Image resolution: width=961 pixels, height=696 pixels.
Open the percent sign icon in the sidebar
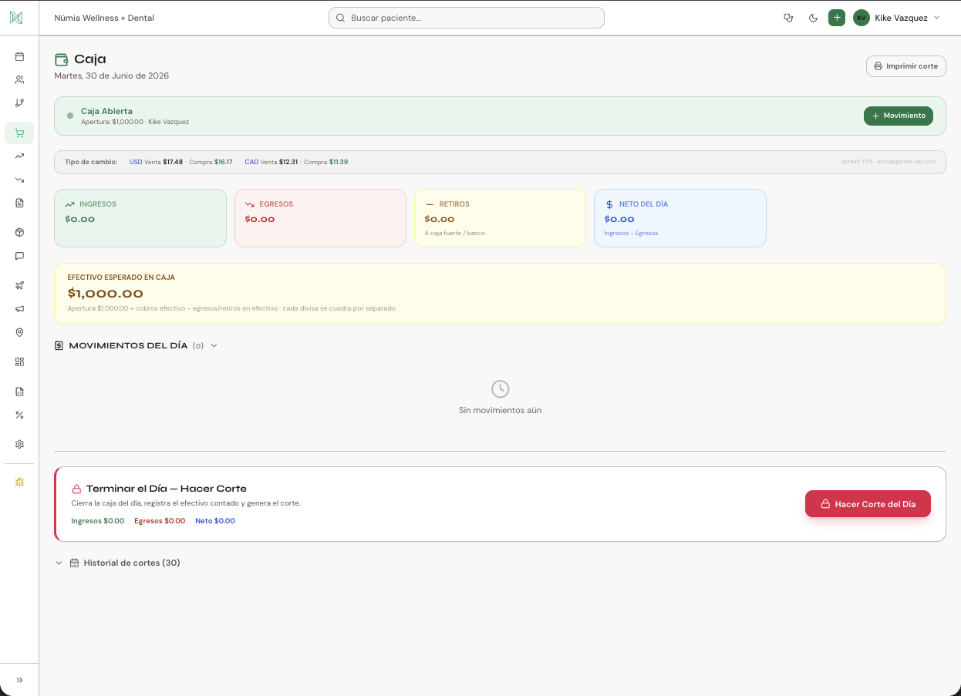click(19, 415)
